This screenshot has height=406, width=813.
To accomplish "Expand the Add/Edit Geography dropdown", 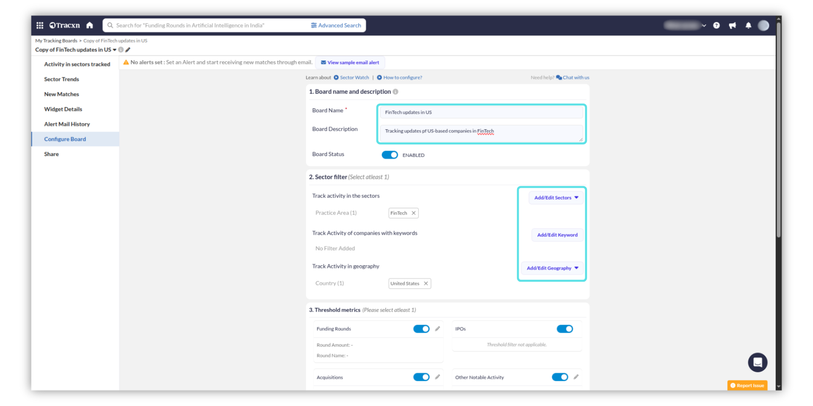I will [x=552, y=268].
